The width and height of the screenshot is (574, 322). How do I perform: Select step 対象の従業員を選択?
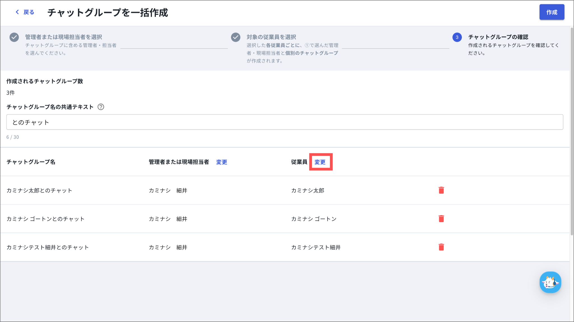tap(271, 37)
